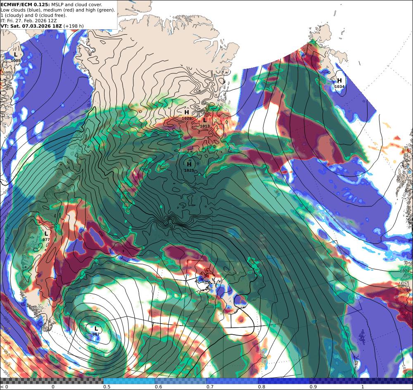Click the '0.7' colorbar label
Image resolution: width=413 pixels, height=390 pixels.
[x=210, y=387]
